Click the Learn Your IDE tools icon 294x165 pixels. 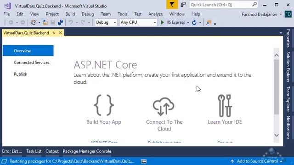coord(225,106)
